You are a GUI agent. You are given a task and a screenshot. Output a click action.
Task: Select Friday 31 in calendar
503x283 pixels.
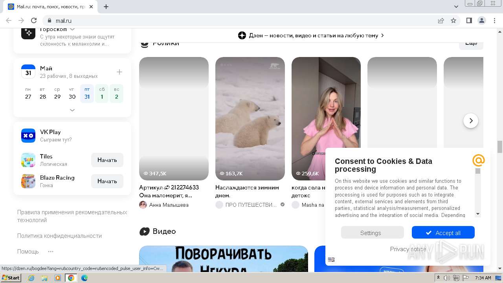tap(87, 94)
